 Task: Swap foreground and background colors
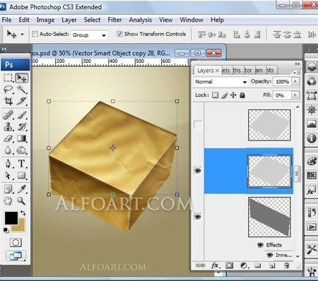(23, 213)
